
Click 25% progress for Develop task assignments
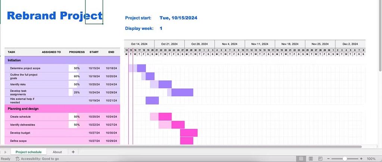click(x=77, y=93)
